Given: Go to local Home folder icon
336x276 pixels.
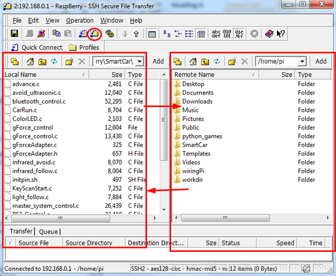Looking at the screenshot, I should click(30, 61).
